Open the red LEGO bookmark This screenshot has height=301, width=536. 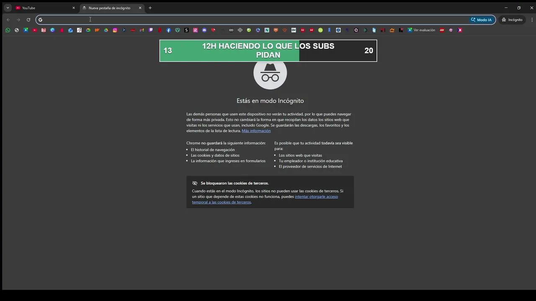pyautogui.click(x=442, y=30)
